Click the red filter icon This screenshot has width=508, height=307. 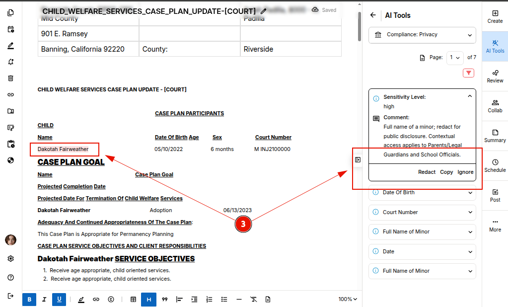pyautogui.click(x=468, y=73)
